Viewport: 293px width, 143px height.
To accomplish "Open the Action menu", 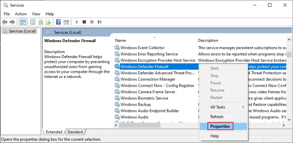I will point(21,14).
